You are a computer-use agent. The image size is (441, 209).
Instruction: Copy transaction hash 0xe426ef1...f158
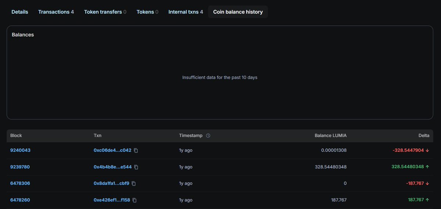click(x=135, y=200)
